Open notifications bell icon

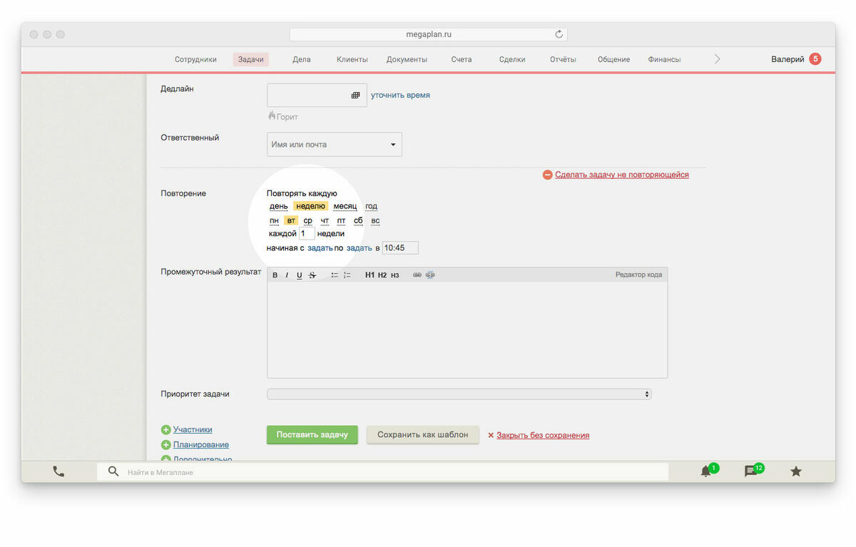(706, 471)
